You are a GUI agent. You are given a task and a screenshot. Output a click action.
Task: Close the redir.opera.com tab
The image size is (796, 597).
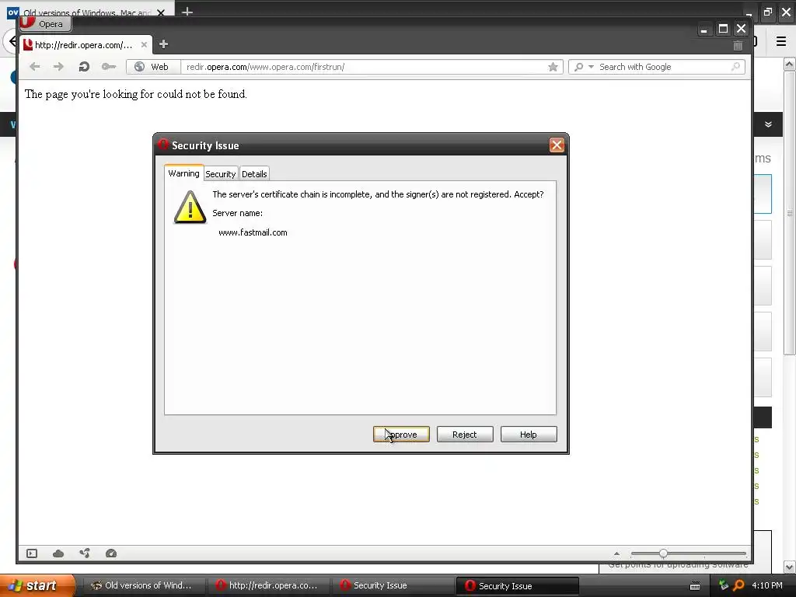tap(144, 44)
